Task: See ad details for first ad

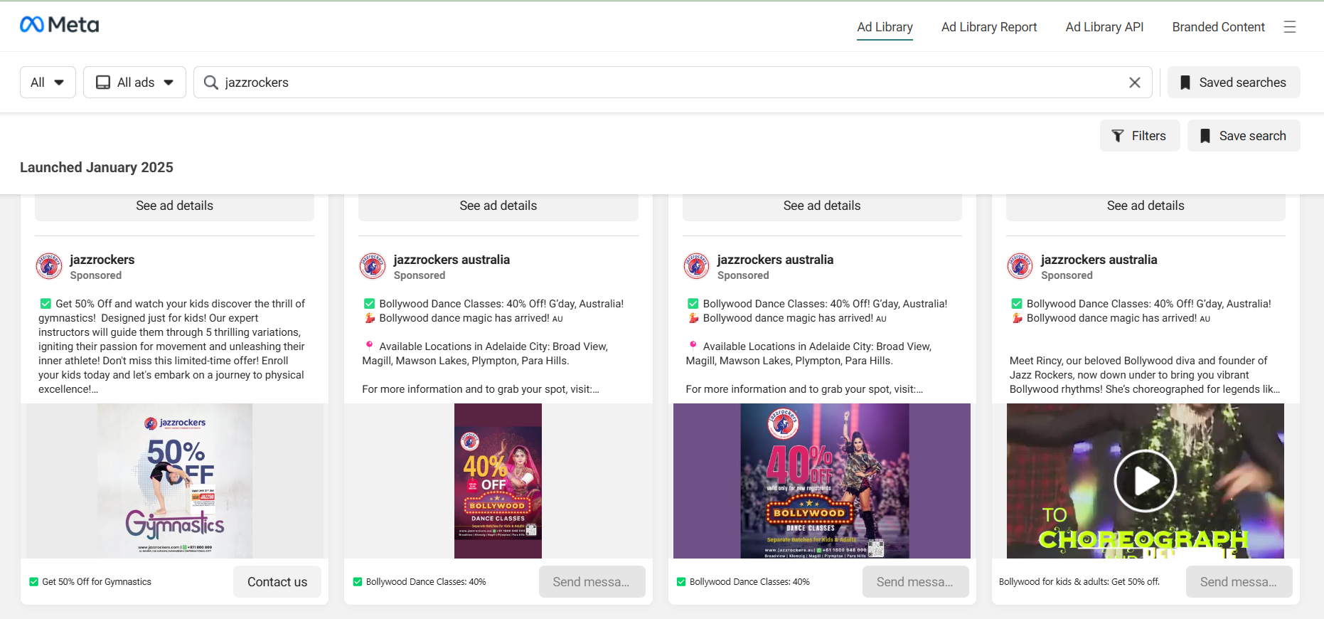Action: click(x=174, y=206)
